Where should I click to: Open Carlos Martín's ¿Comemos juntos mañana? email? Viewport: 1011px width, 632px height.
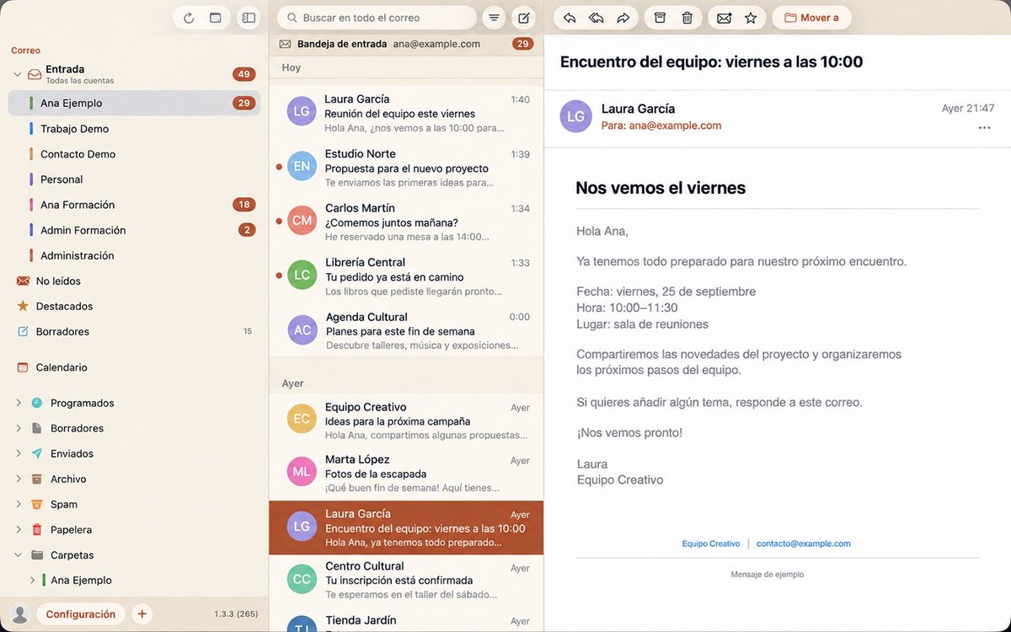[406, 222]
